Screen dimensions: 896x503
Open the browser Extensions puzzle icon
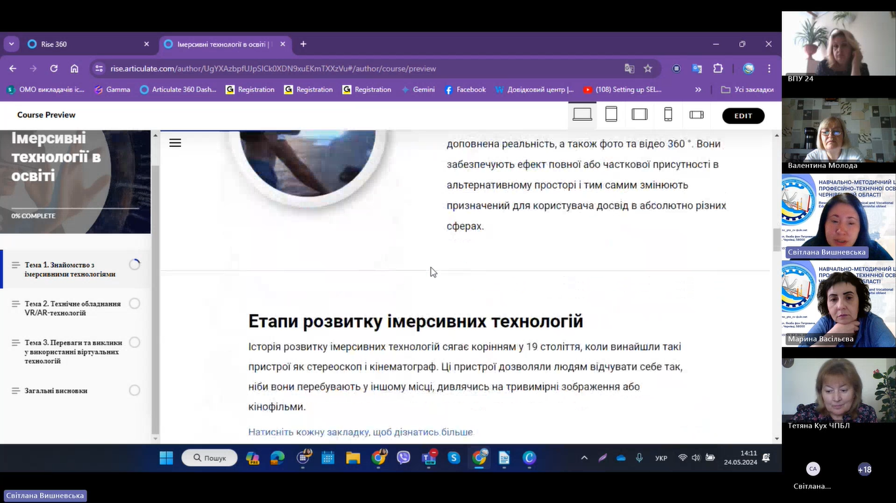[x=718, y=69]
